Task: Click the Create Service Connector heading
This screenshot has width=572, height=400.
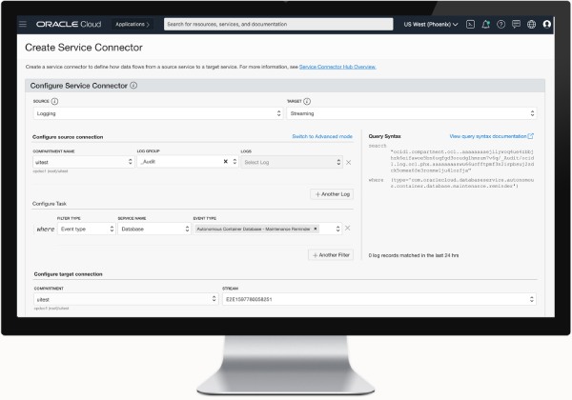Action: coord(84,48)
